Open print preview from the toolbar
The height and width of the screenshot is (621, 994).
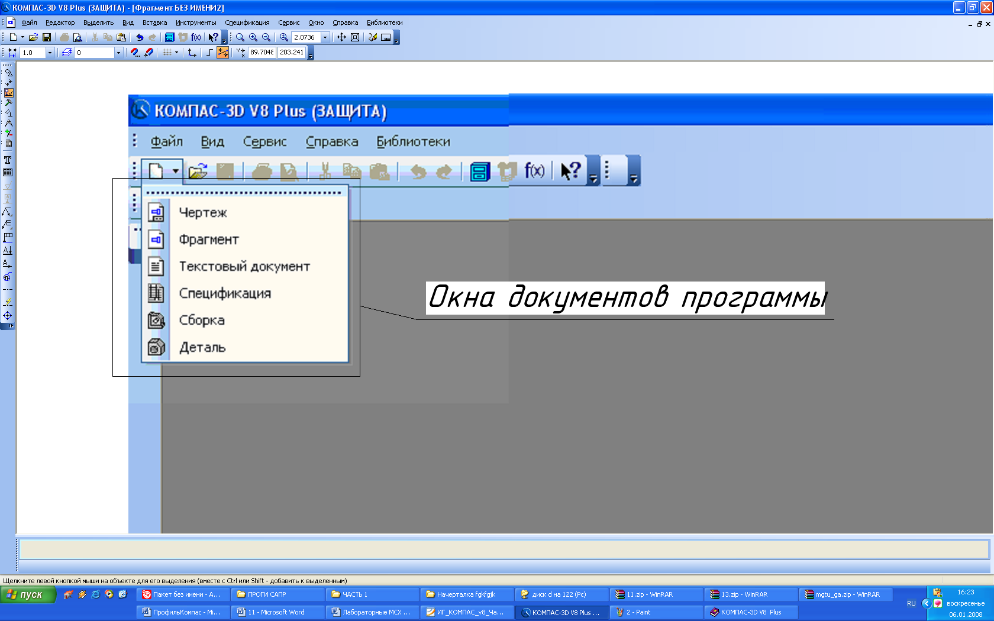click(78, 37)
